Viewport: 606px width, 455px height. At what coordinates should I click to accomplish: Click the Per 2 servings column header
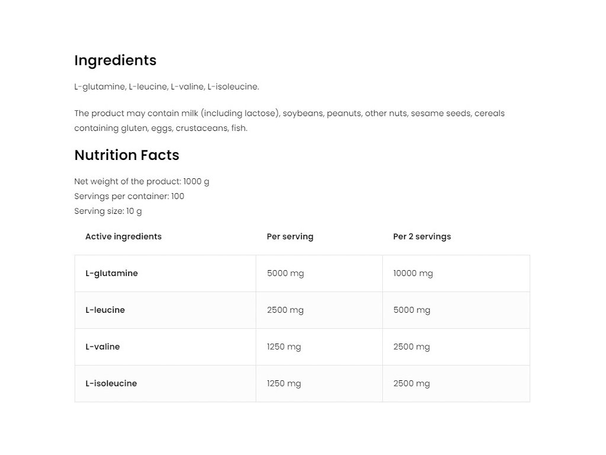point(422,236)
